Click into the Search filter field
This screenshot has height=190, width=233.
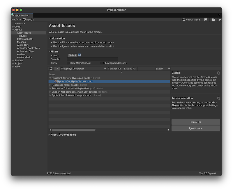coord(92,59)
